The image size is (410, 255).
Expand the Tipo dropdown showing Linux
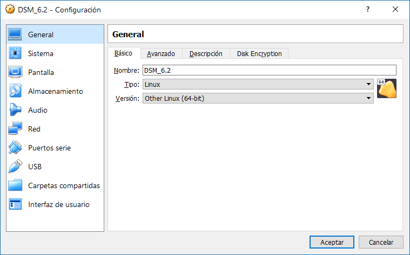pyautogui.click(x=258, y=84)
